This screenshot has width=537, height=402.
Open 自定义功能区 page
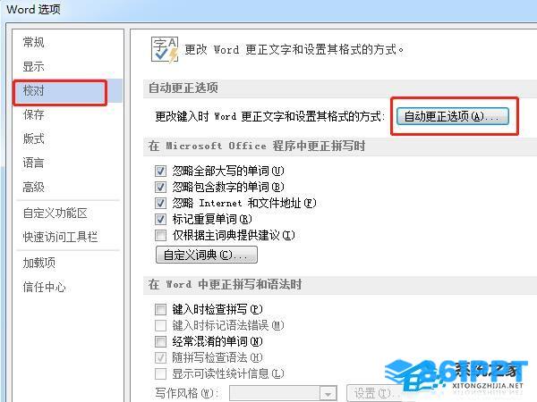click(55, 213)
